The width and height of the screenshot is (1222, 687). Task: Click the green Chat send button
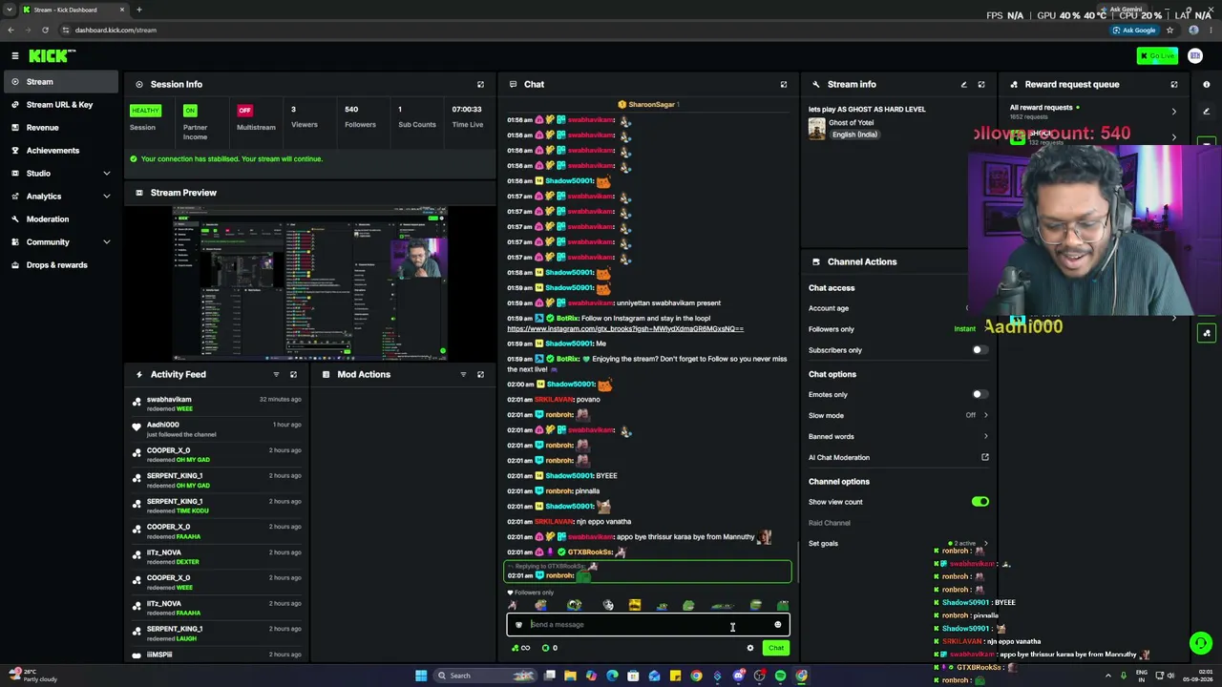click(x=775, y=648)
